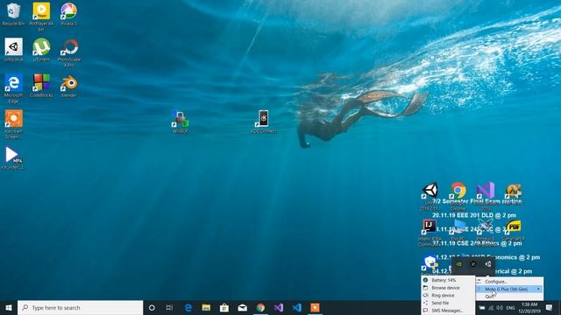Open SMS Messages... from device submenu
This screenshot has height=315, width=561.
pos(448,311)
